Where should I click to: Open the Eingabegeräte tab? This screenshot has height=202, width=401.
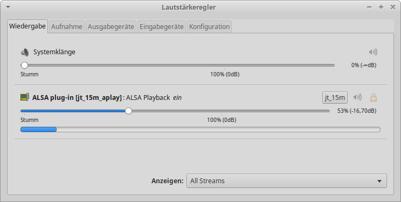(161, 27)
